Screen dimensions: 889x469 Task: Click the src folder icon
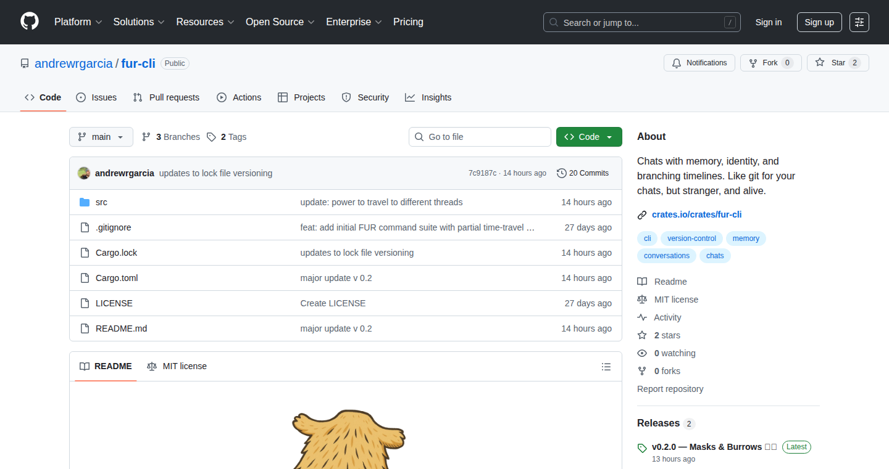click(85, 202)
